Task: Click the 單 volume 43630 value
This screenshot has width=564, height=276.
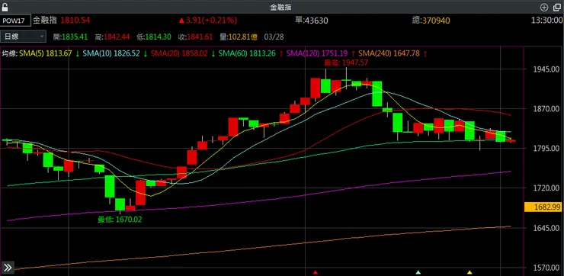Action: pyautogui.click(x=312, y=21)
